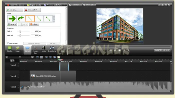Play the preview video
The width and height of the screenshot is (175, 98).
[120, 50]
